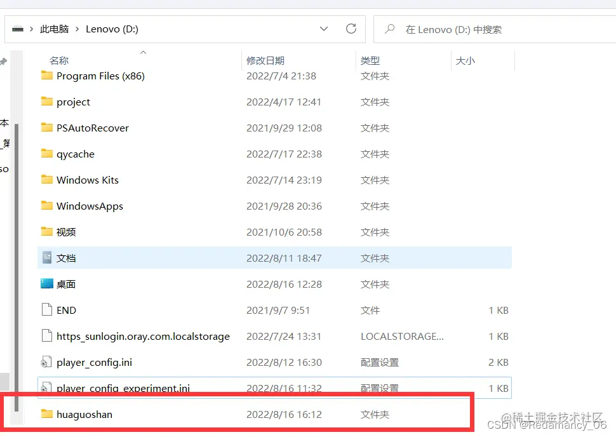Sort by the 修改日期 column header

coord(265,60)
